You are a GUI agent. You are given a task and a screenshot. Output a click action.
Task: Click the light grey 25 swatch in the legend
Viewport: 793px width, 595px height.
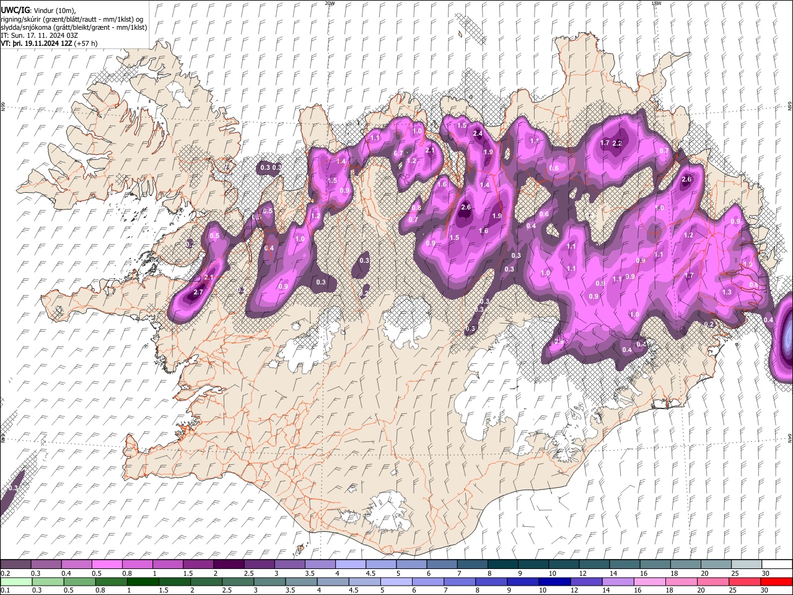tap(746, 565)
